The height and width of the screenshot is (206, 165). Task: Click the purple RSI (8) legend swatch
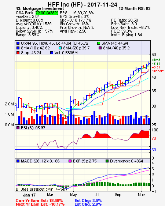(x=18, y=128)
